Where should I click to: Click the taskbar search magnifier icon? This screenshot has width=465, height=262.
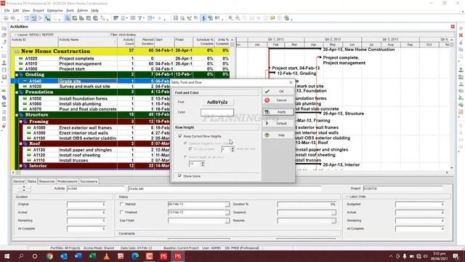(x=21, y=256)
